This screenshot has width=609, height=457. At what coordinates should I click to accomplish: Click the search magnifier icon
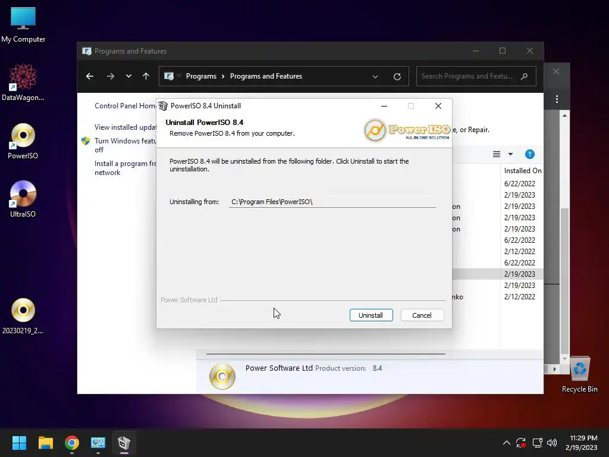click(525, 76)
